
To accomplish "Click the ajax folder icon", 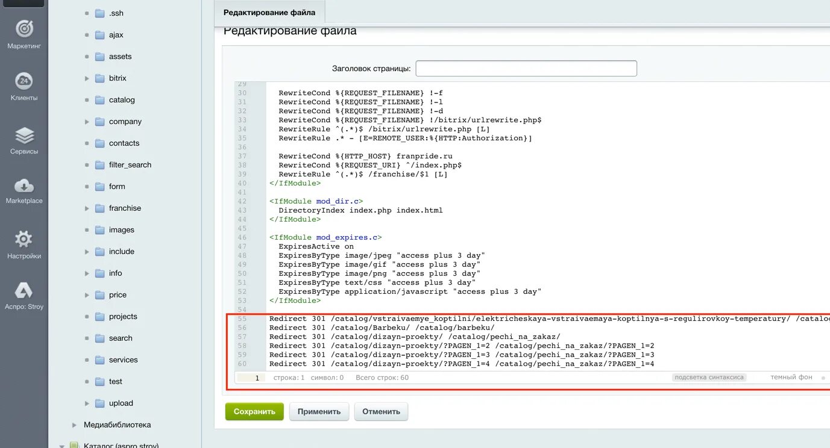I will [x=100, y=35].
